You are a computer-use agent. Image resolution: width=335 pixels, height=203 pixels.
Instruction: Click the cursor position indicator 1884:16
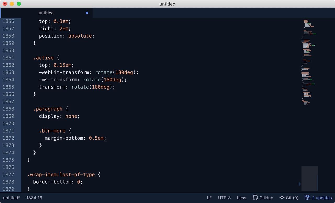click(x=34, y=198)
